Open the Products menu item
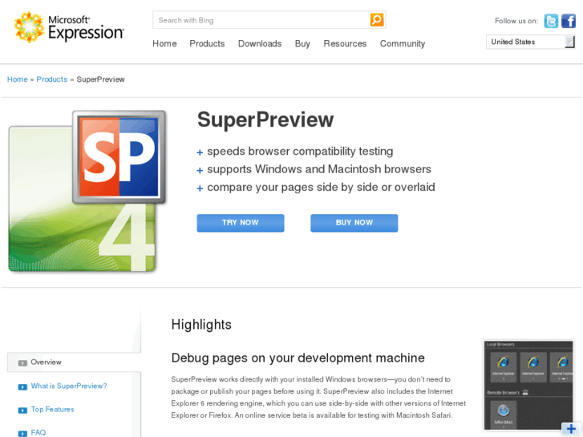The height and width of the screenshot is (437, 583). click(x=207, y=43)
